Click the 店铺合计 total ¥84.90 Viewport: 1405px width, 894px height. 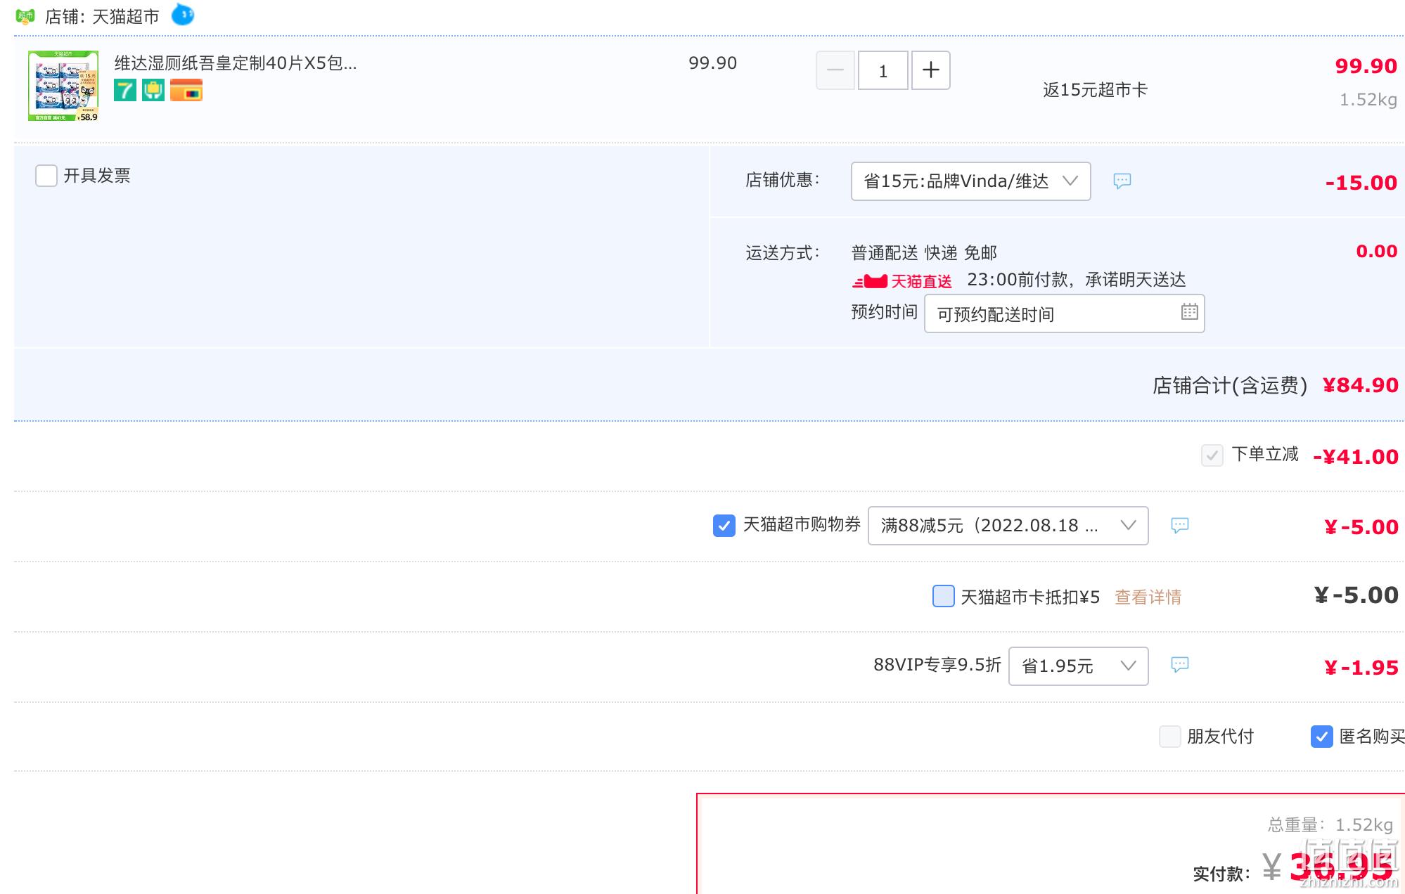[x=1361, y=385]
